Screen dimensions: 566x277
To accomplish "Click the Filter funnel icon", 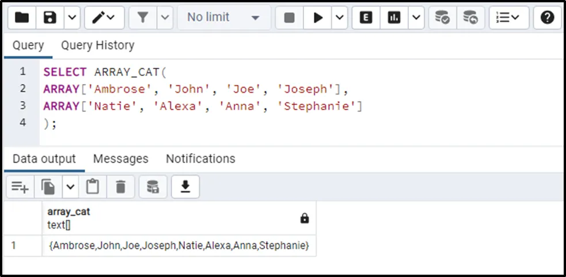I will click(x=142, y=18).
